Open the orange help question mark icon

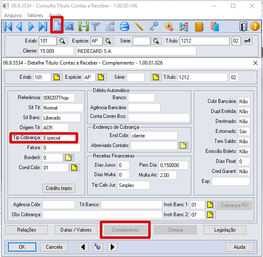255,26
